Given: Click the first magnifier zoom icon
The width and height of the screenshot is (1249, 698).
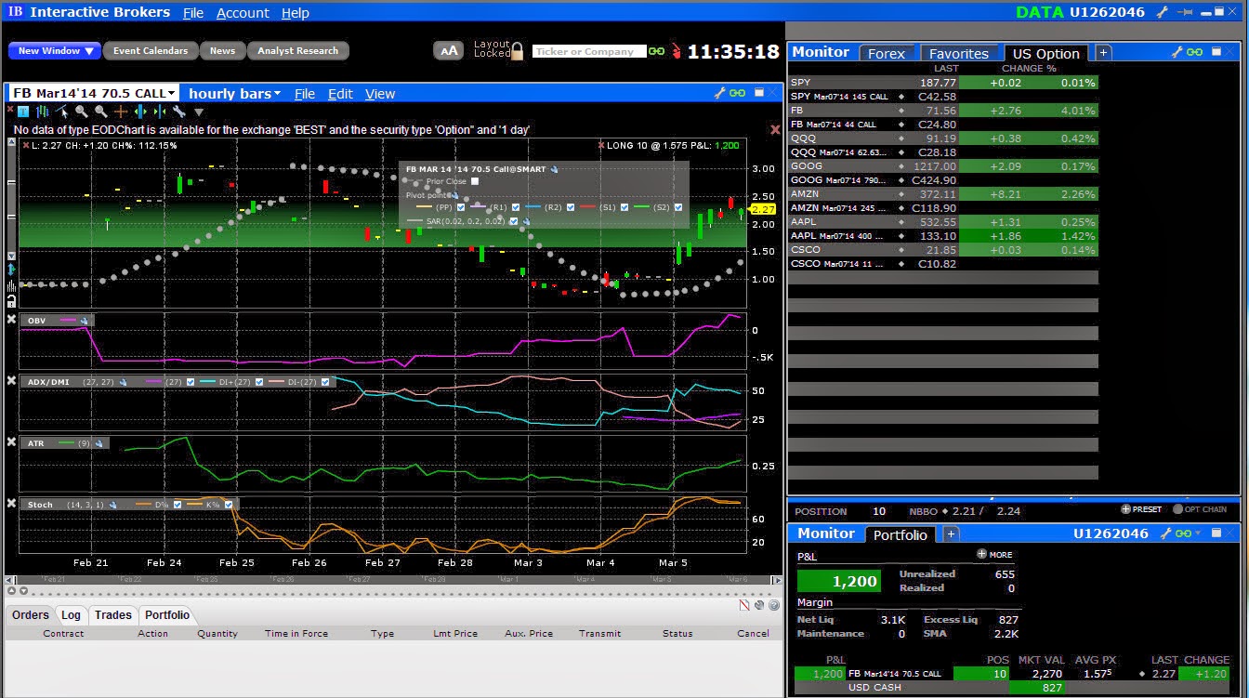Looking at the screenshot, I should (x=82, y=112).
